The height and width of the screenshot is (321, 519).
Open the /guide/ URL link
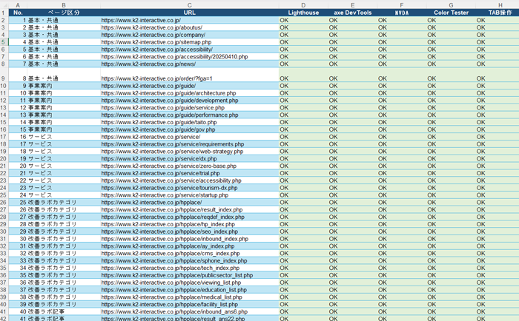click(148, 86)
